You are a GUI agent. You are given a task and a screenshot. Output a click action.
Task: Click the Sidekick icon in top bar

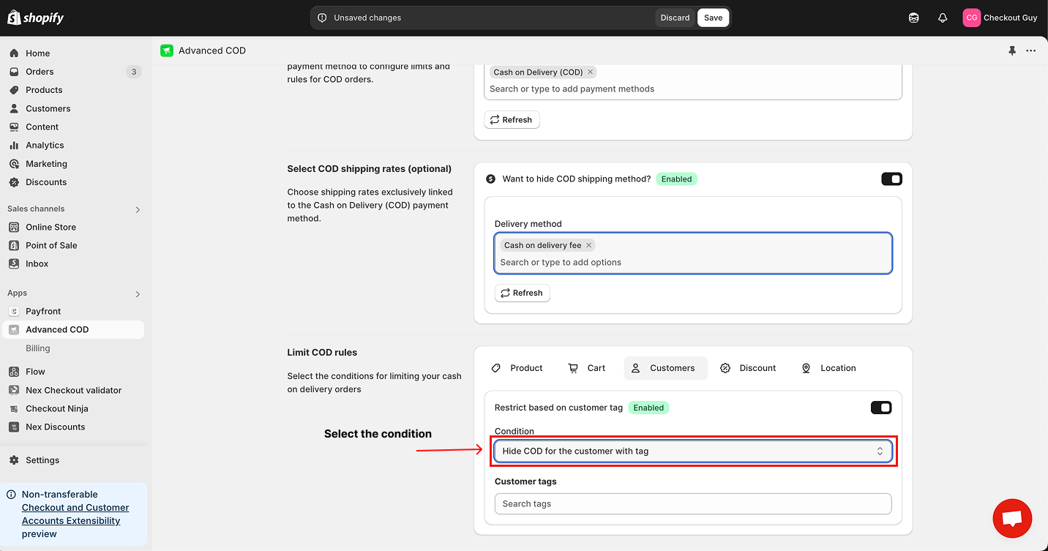(x=913, y=18)
